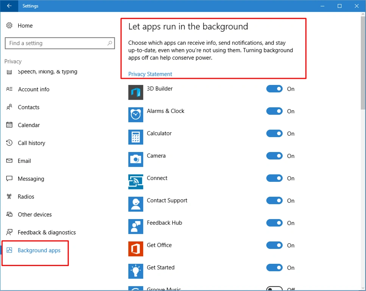Click the Feedback Hub app icon
This screenshot has width=366, height=291.
pos(135,226)
